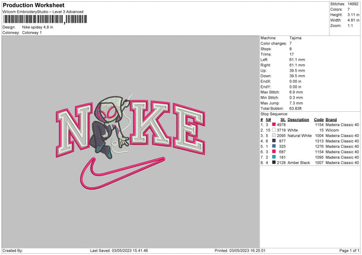The height and width of the screenshot is (255, 362).
Task: Click code '1007' in stop 8
Action: [319, 163]
